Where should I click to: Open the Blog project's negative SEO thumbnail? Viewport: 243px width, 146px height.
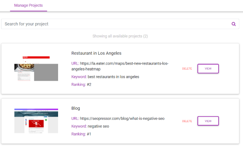(36, 121)
